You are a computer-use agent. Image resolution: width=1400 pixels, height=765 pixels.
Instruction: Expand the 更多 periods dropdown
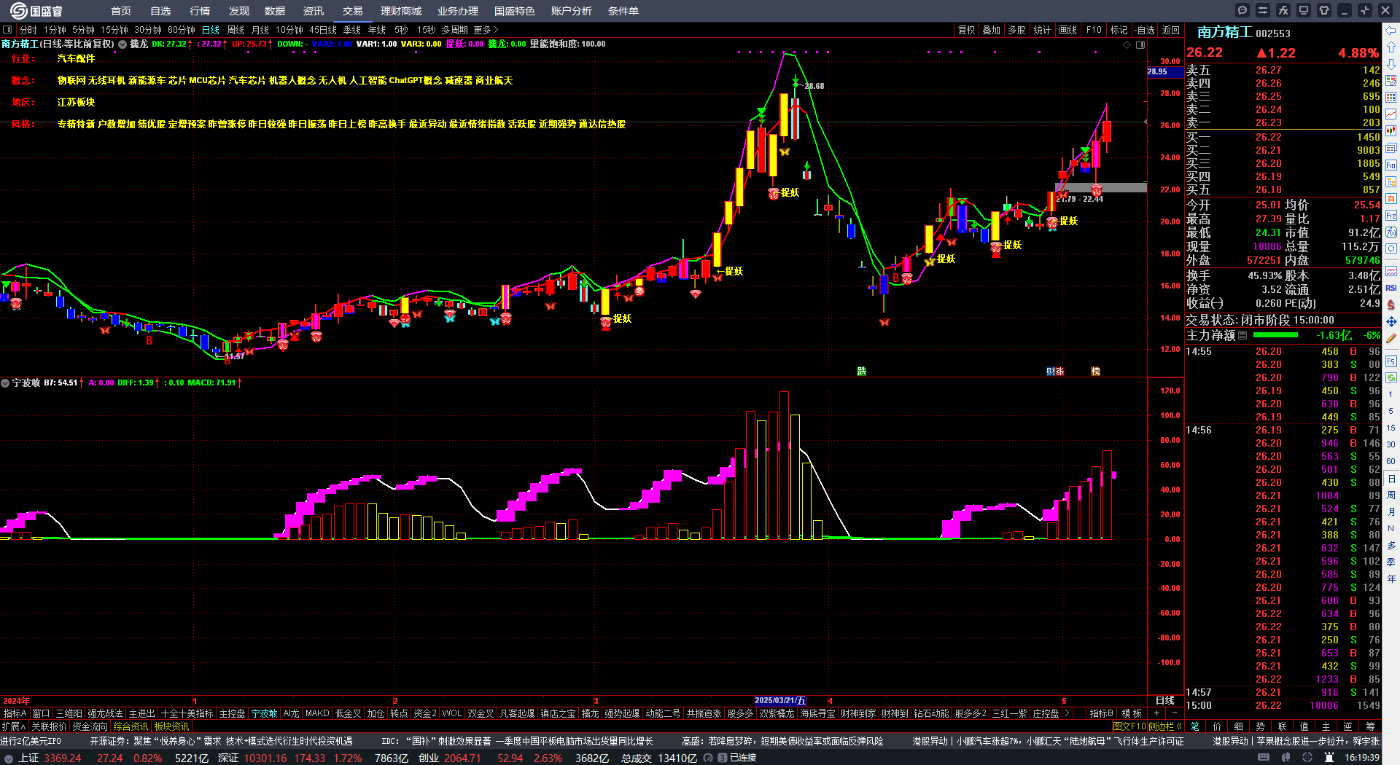(x=486, y=30)
